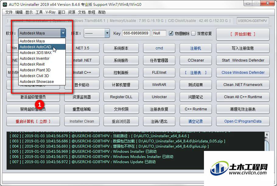This screenshot has width=277, height=186.
Task: Select Autodesk Inventor option
Action: point(42,59)
